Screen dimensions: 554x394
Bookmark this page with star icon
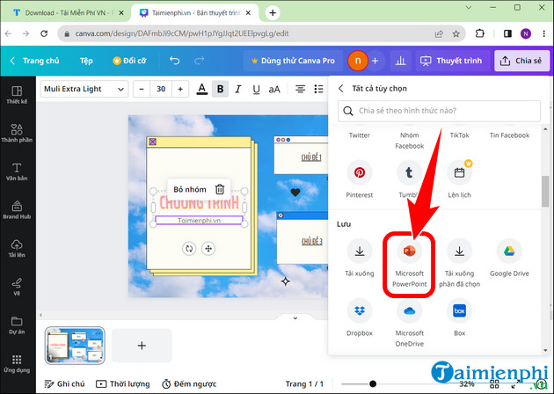coord(456,34)
